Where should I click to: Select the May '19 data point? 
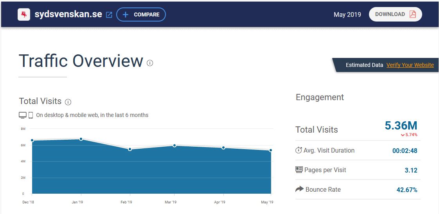pyautogui.click(x=271, y=150)
